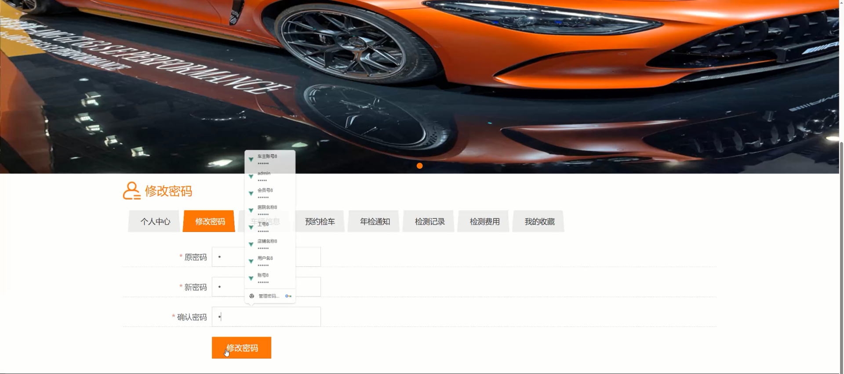Click the green Vue icon next to 工号8
The width and height of the screenshot is (844, 374).
(x=251, y=228)
